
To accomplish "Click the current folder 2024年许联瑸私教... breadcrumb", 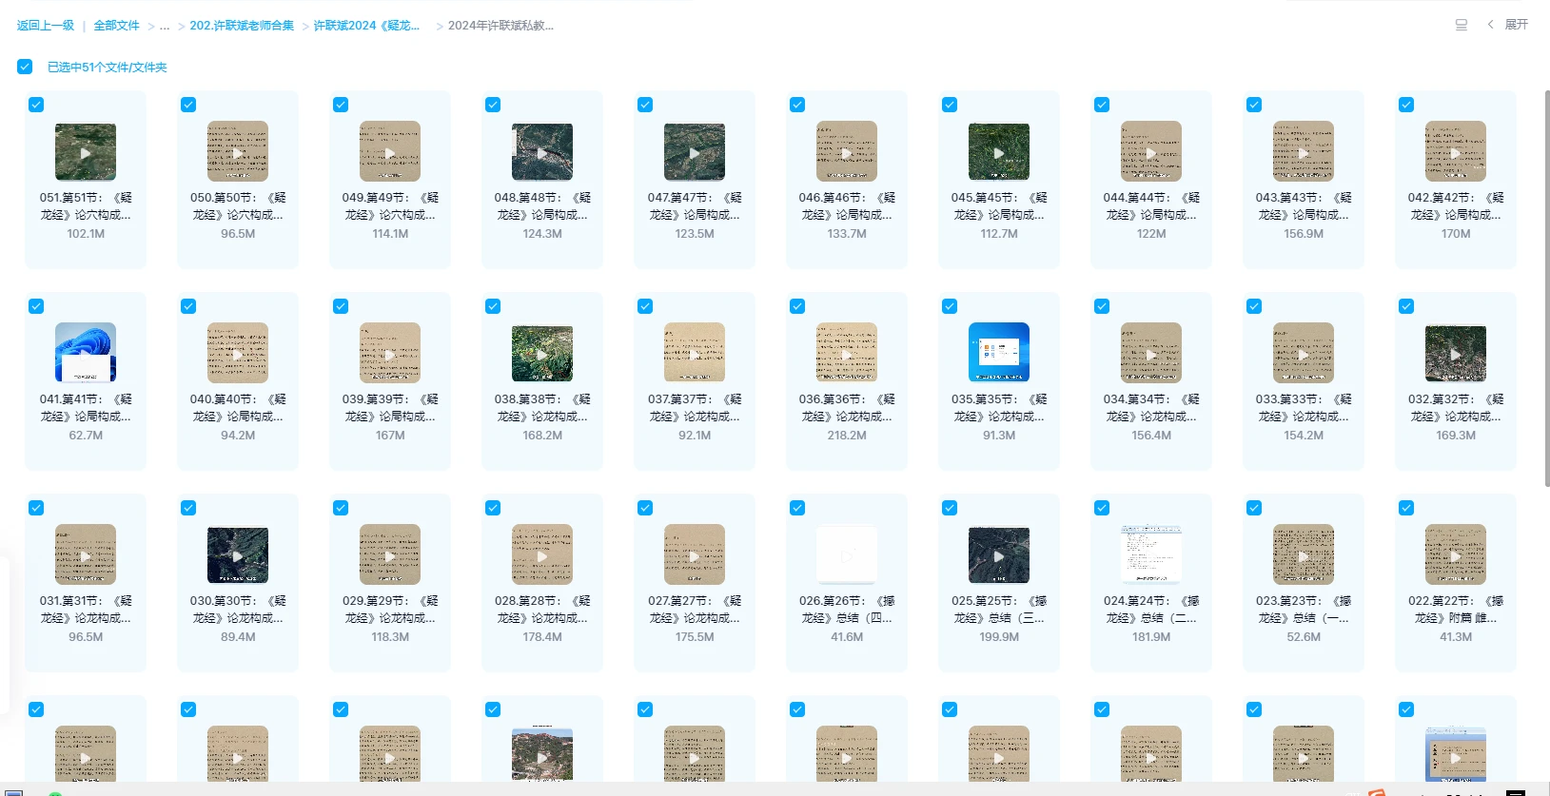I will click(x=500, y=26).
